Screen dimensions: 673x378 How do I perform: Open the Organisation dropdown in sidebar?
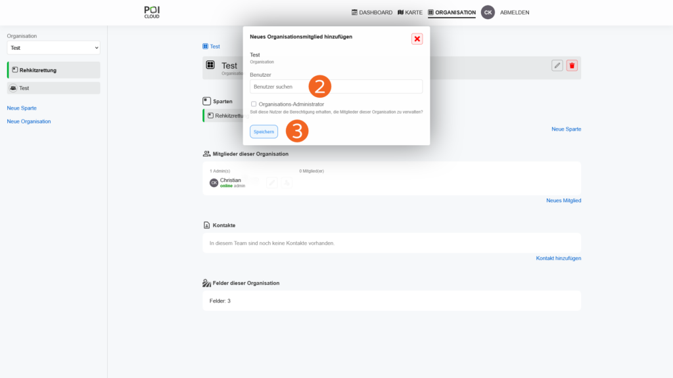(x=53, y=48)
